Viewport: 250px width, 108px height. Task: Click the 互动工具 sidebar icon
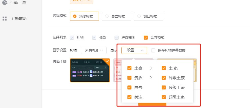click(5, 2)
